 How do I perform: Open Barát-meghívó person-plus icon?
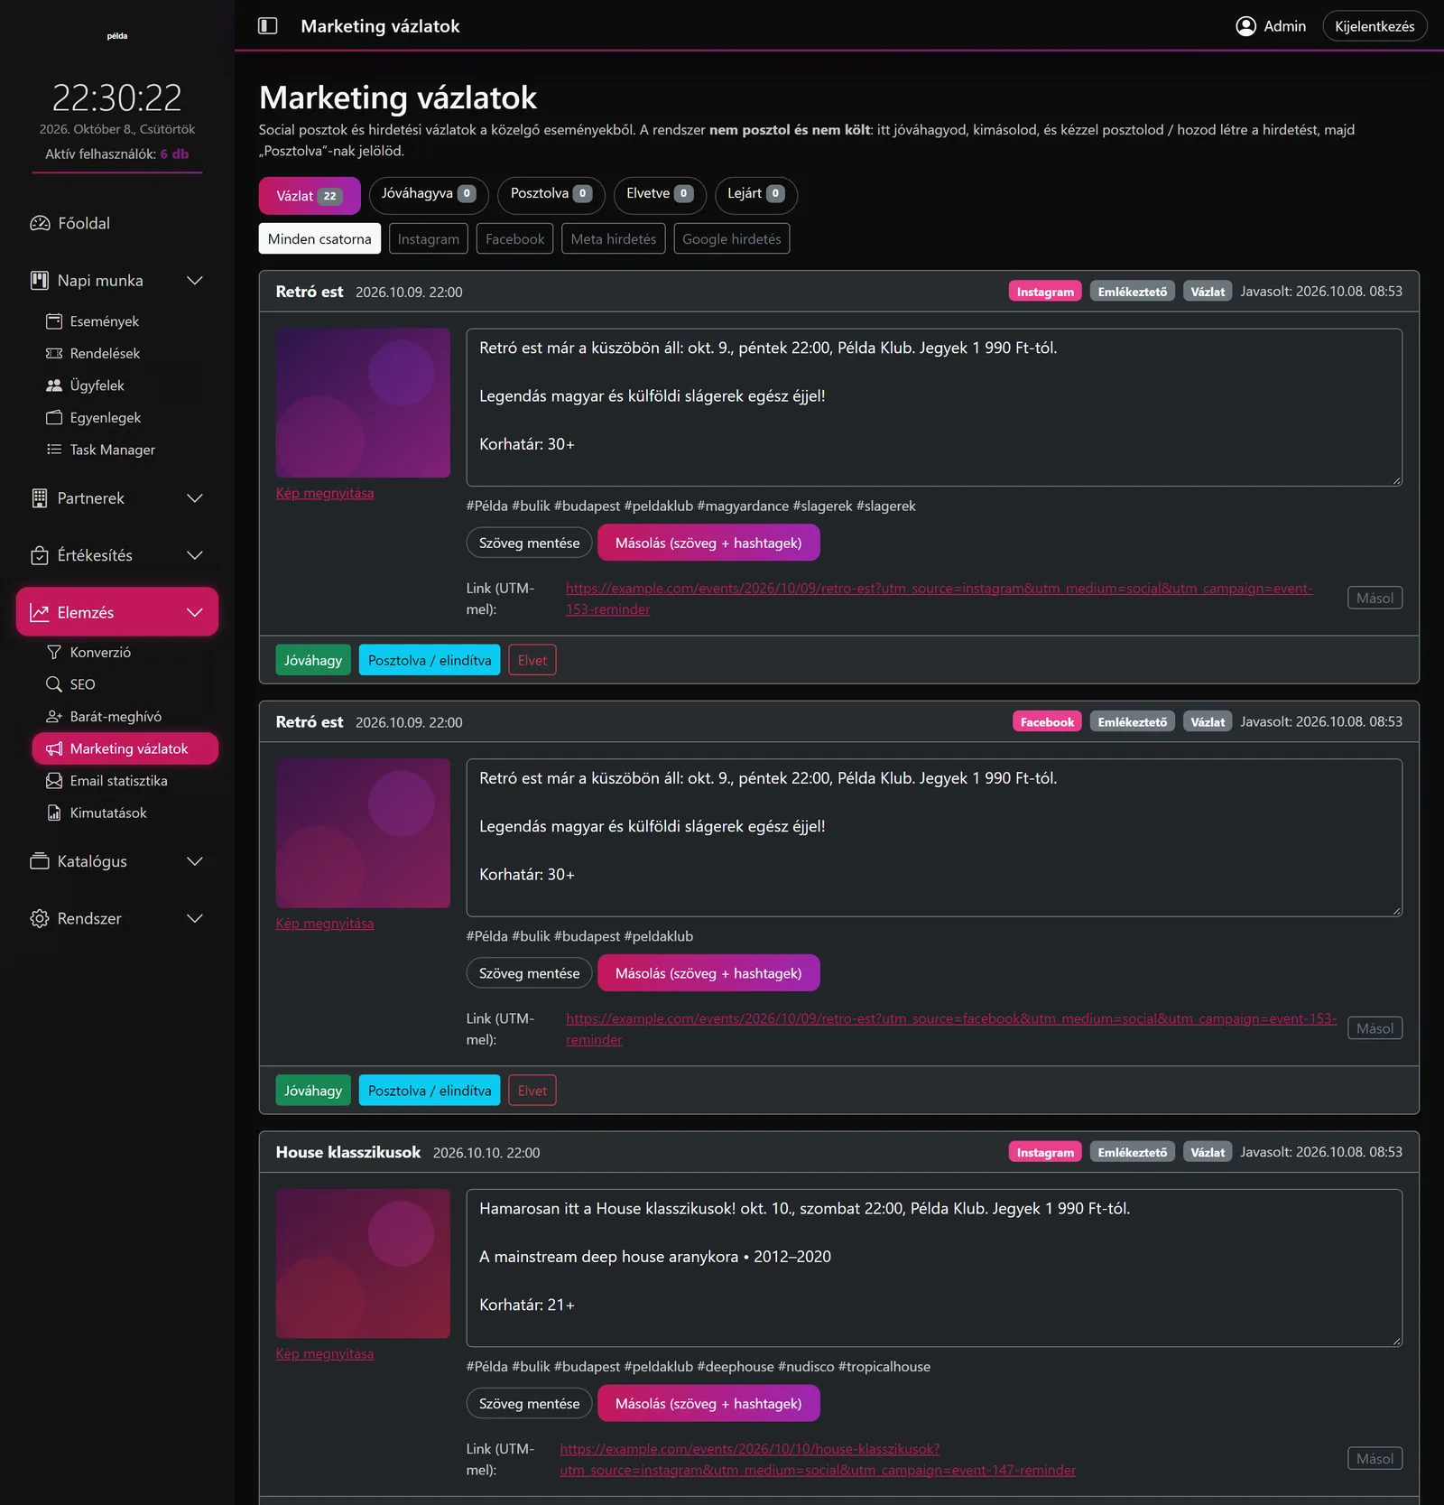tap(54, 716)
